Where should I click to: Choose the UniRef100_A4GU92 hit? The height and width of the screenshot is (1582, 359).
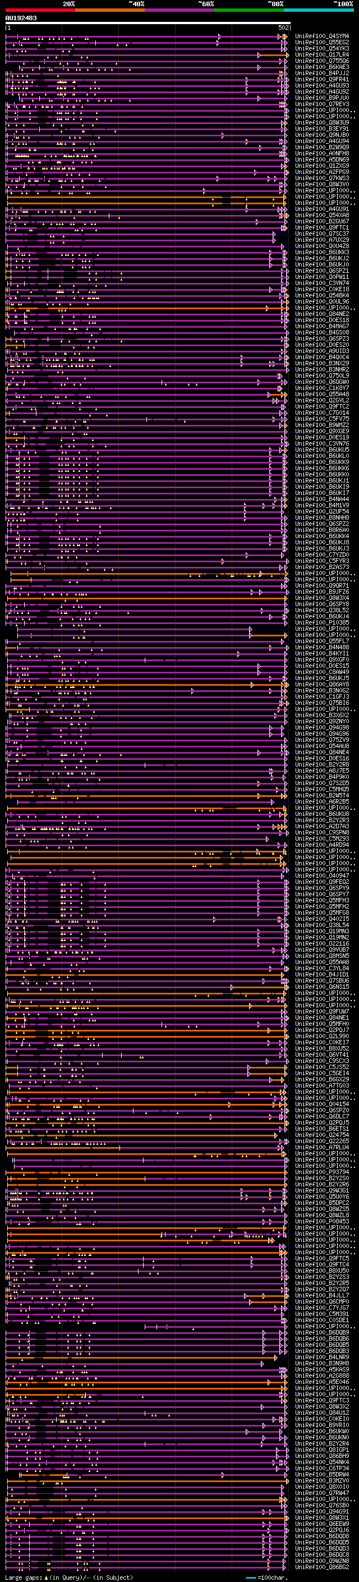point(322,91)
